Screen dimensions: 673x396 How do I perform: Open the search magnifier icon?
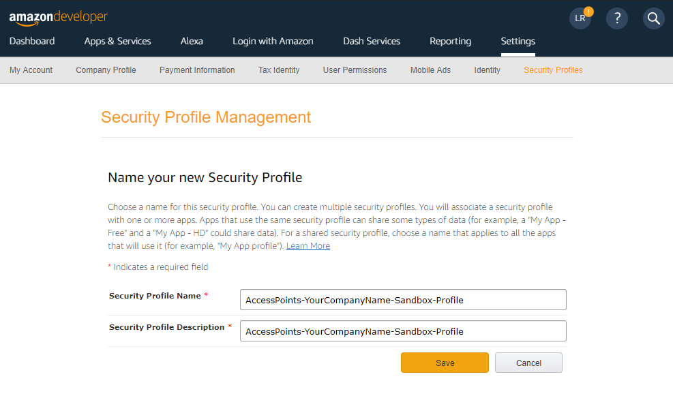click(x=653, y=18)
